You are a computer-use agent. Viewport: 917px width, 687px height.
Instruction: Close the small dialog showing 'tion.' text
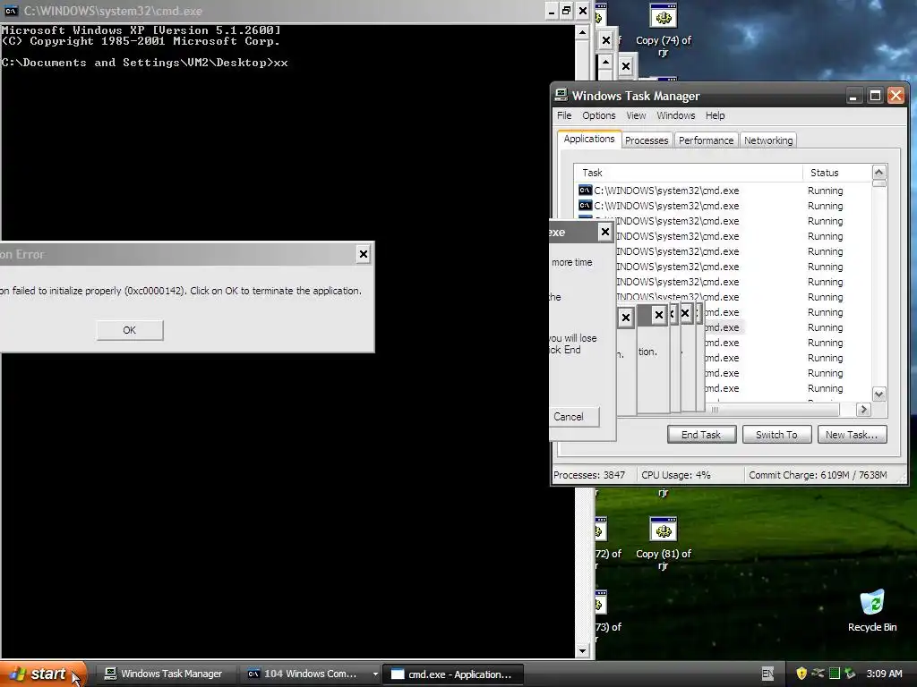coord(658,316)
